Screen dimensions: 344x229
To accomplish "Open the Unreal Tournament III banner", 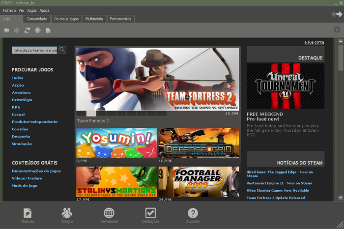I will pyautogui.click(x=286, y=86).
